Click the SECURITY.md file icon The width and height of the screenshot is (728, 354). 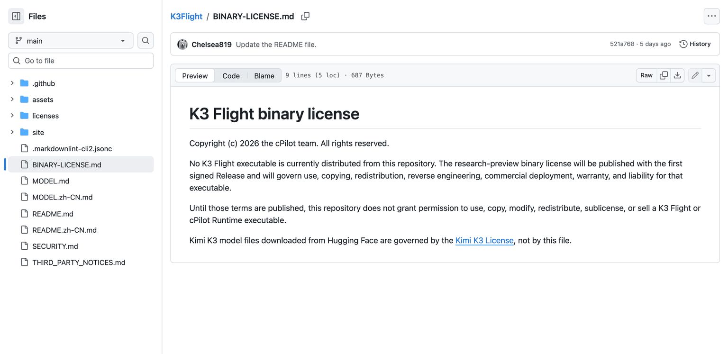pos(25,246)
